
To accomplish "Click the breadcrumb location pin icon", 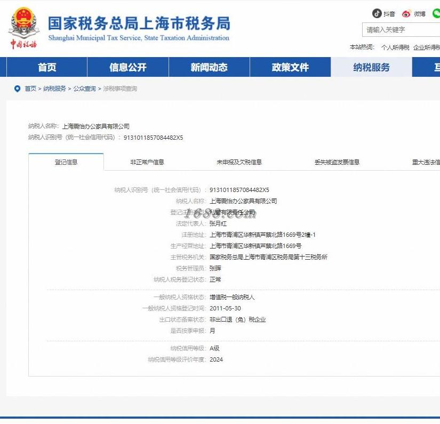I will tap(18, 89).
